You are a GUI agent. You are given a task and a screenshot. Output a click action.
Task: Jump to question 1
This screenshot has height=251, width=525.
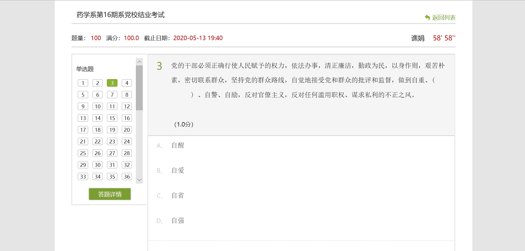point(83,83)
